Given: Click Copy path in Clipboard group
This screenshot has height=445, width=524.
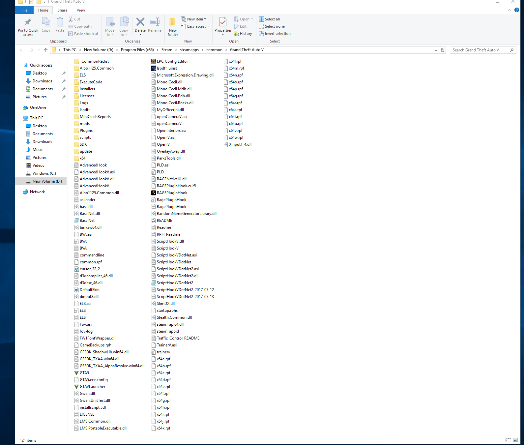Looking at the screenshot, I should 80,26.
